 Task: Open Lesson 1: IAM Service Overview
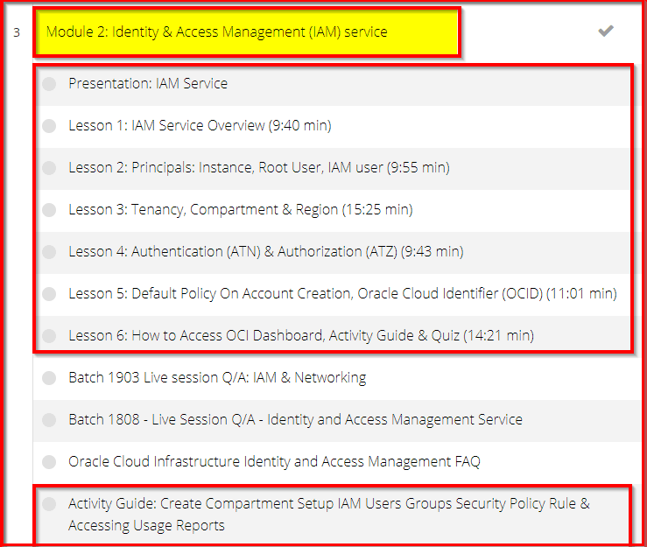click(x=200, y=126)
